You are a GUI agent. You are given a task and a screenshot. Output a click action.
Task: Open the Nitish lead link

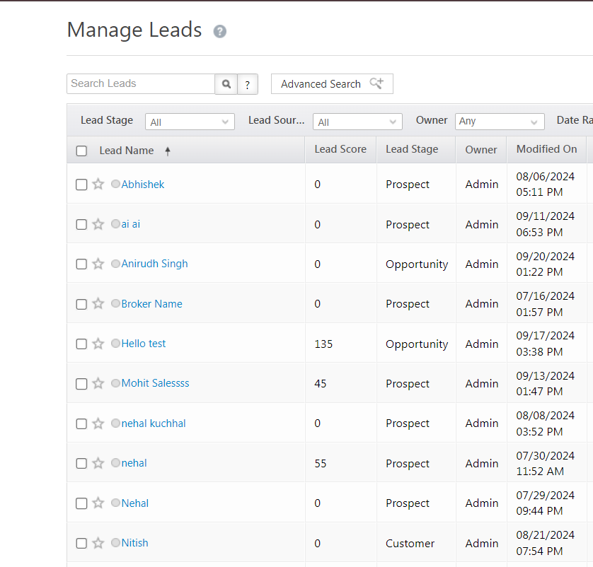point(134,543)
